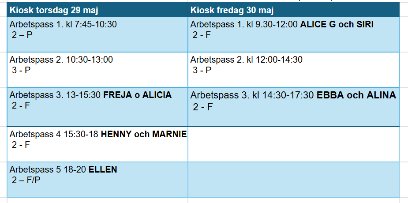This screenshot has height=203, width=408.
Task: Click "3 - P" under Friday's Arbetspass 2
Action: (202, 70)
